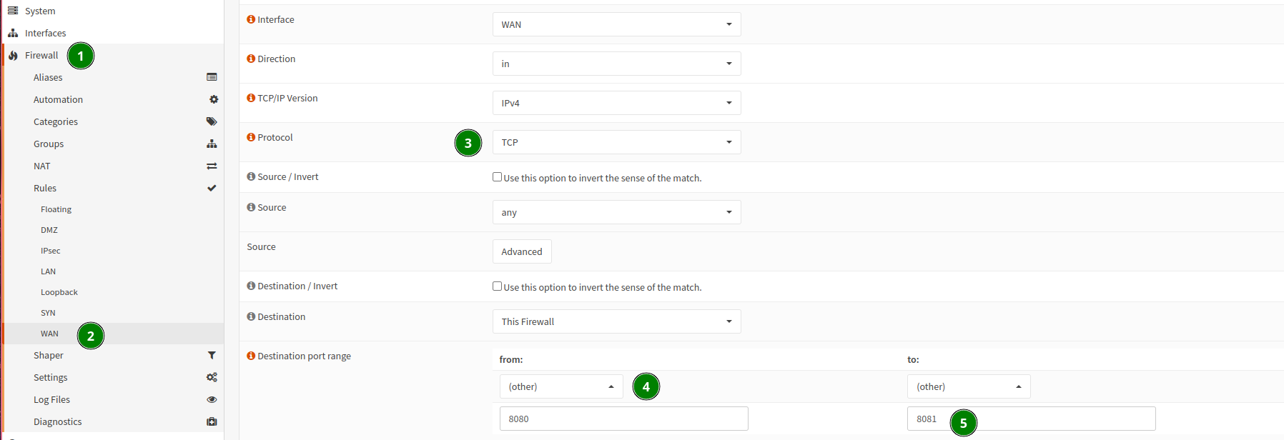Click the Shaper filter funnel icon
The height and width of the screenshot is (440, 1284).
point(212,355)
